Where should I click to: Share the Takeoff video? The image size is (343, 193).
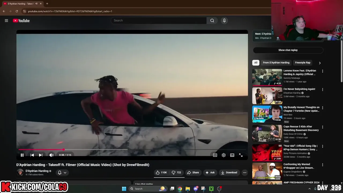193,173
